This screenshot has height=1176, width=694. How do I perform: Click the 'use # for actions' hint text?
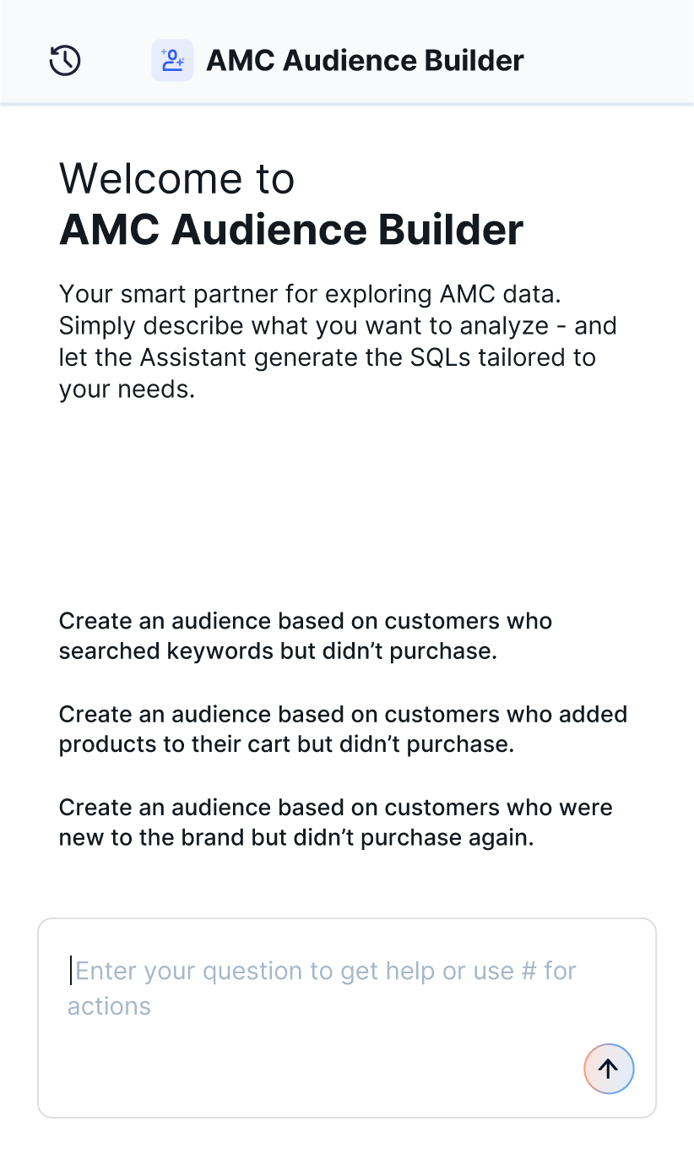tap(110, 1006)
